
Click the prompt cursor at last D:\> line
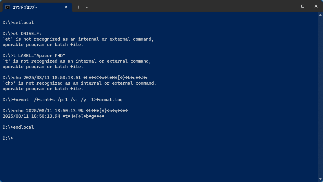(13, 138)
